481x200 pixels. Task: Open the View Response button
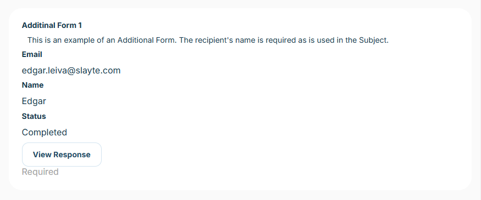point(62,155)
